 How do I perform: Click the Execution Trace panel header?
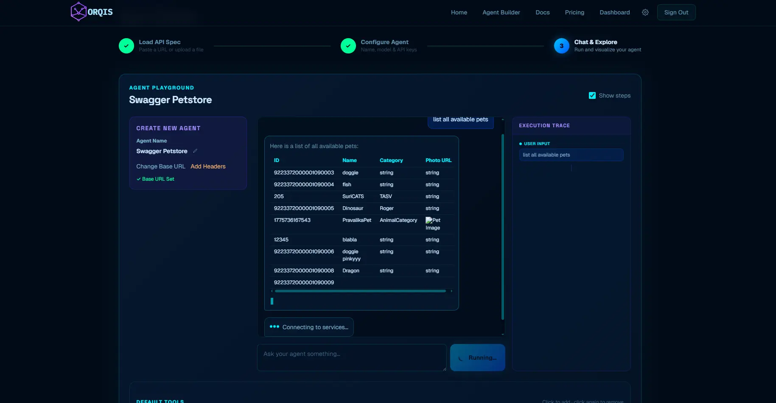571,126
